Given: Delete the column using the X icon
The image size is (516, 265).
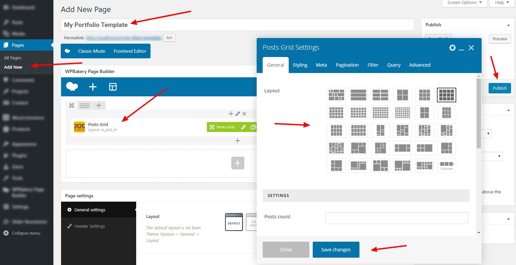Looking at the screenshot, I should 244,114.
